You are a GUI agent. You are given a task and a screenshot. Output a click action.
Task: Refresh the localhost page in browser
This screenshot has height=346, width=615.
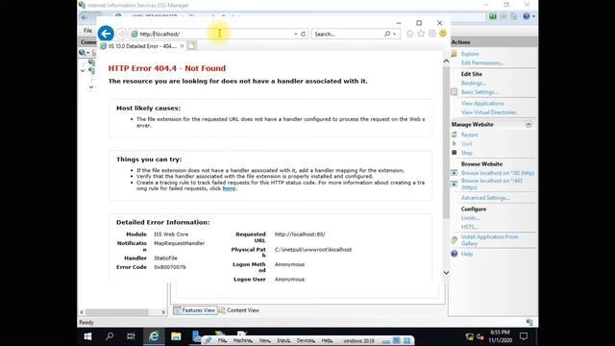(x=304, y=35)
